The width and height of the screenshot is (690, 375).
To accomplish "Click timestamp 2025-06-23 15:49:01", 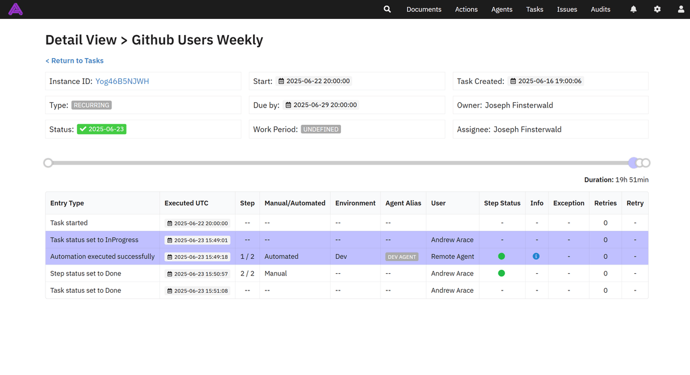I will 197,240.
